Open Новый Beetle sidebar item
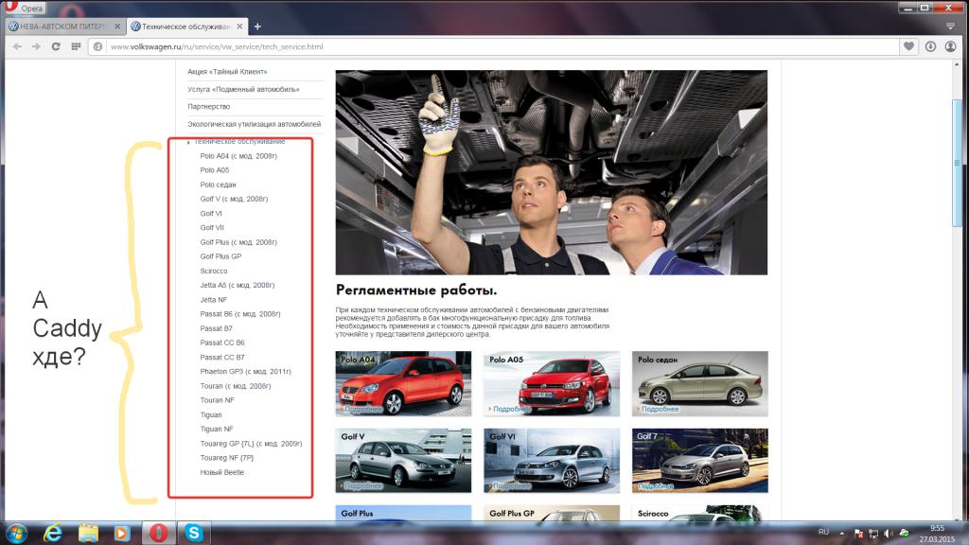 point(221,472)
